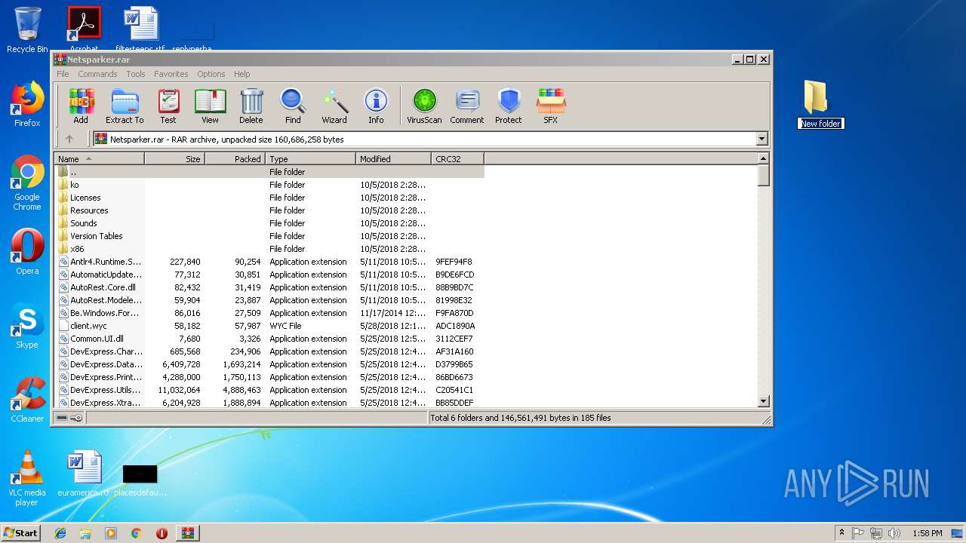This screenshot has width=966, height=543.
Task: Sort by the Name column header
Action: (x=99, y=159)
